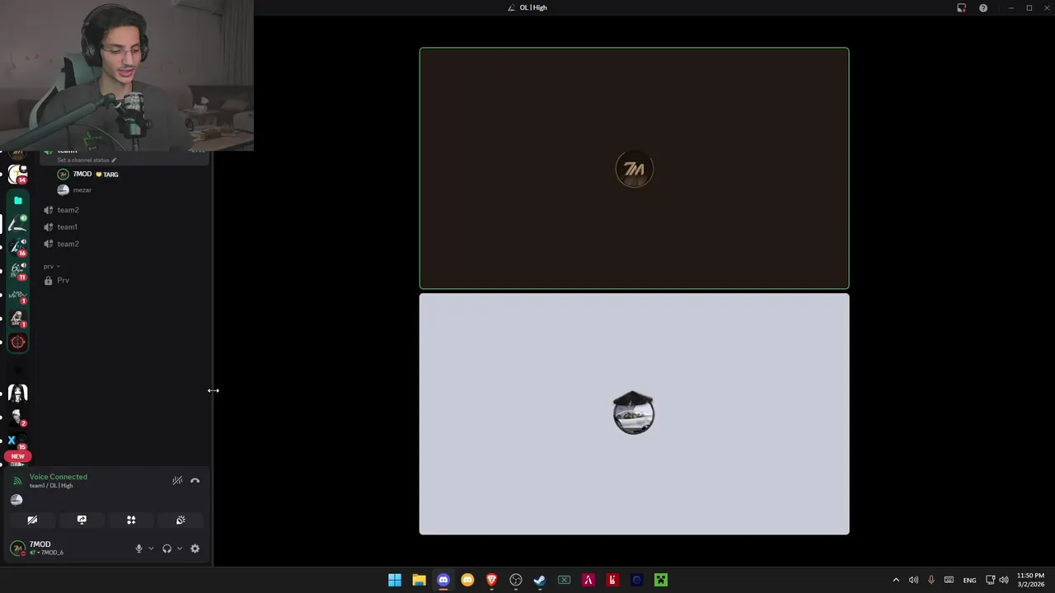The width and height of the screenshot is (1055, 593).
Task: Open server with 15 notifications
Action: (x=17, y=441)
